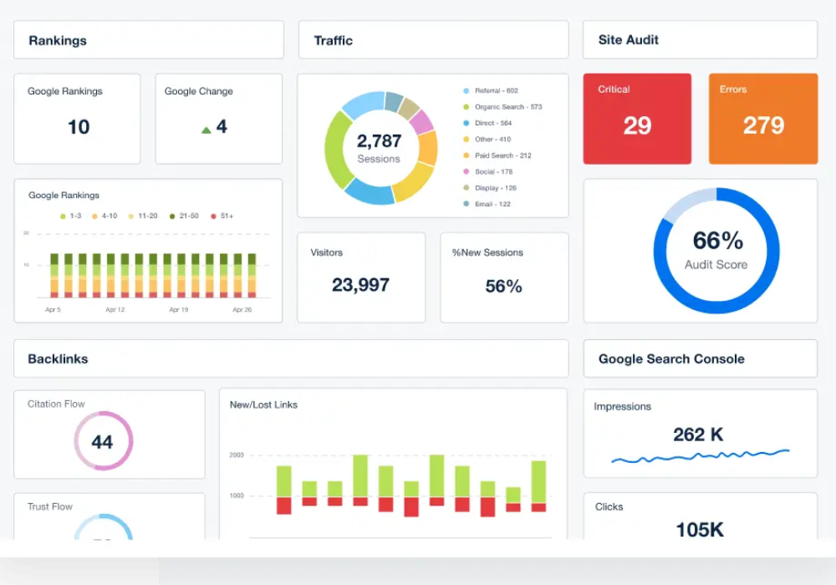Select the Organic Search legend entry

click(x=507, y=107)
